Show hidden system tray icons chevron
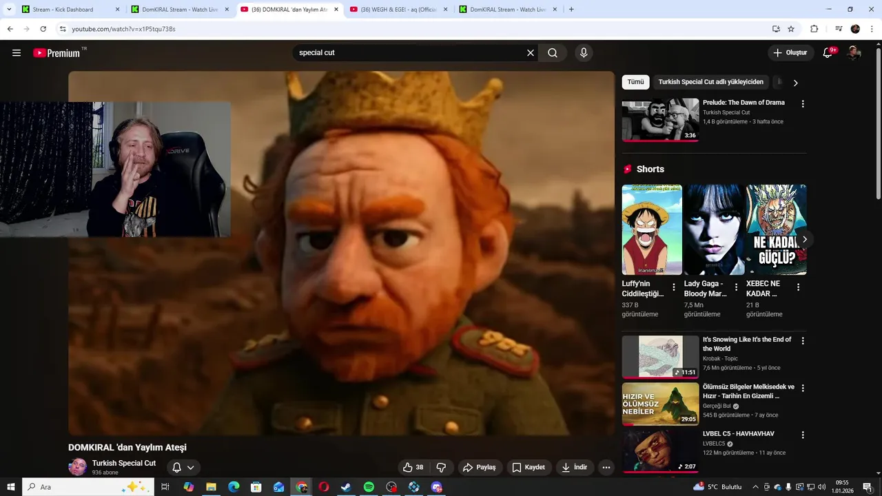The height and width of the screenshot is (496, 882). click(755, 487)
